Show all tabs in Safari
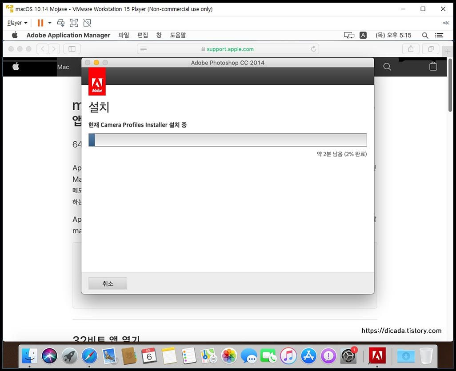456x371 pixels. click(431, 49)
